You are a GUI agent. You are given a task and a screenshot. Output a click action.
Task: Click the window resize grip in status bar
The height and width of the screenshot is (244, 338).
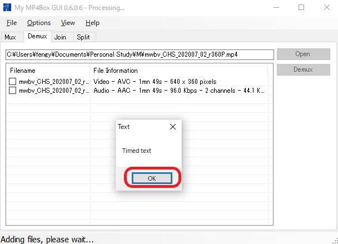pyautogui.click(x=335, y=241)
